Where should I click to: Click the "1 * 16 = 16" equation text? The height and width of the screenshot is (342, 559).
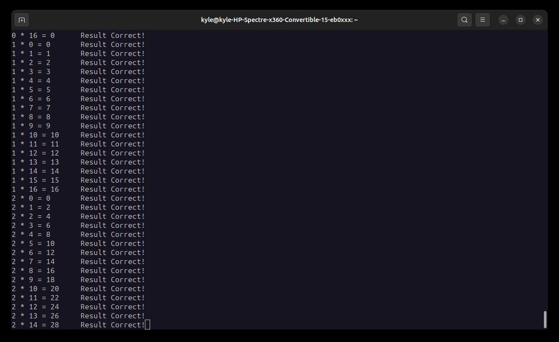click(x=35, y=189)
